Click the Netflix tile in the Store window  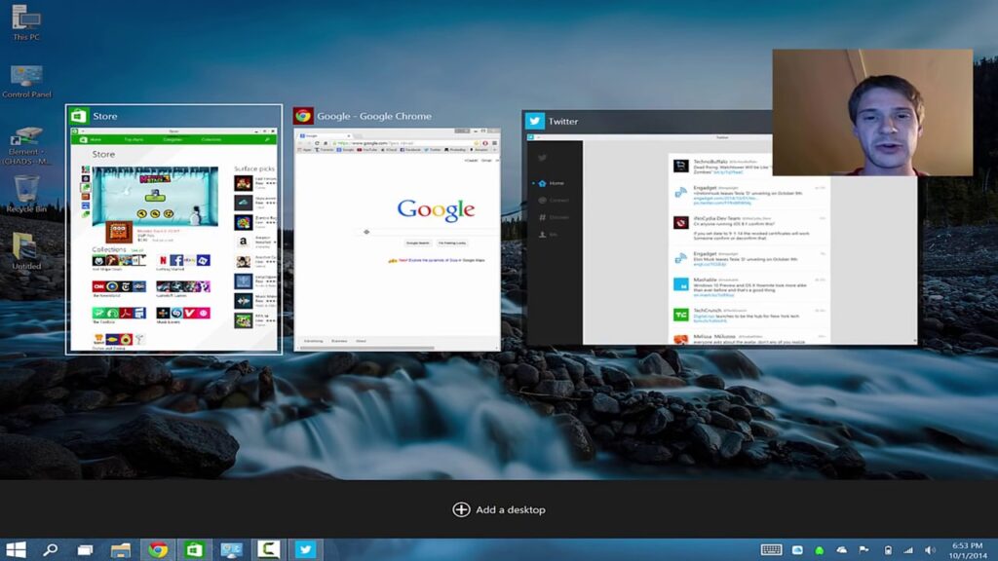click(163, 259)
